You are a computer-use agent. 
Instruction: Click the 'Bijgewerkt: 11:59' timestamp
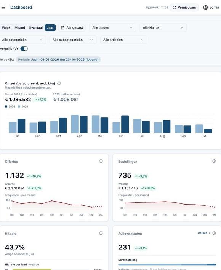(x=157, y=7)
